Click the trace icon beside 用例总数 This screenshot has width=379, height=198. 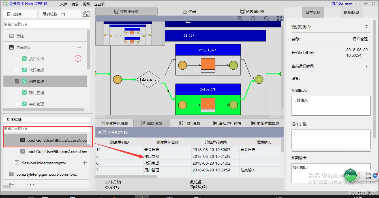click(86, 14)
